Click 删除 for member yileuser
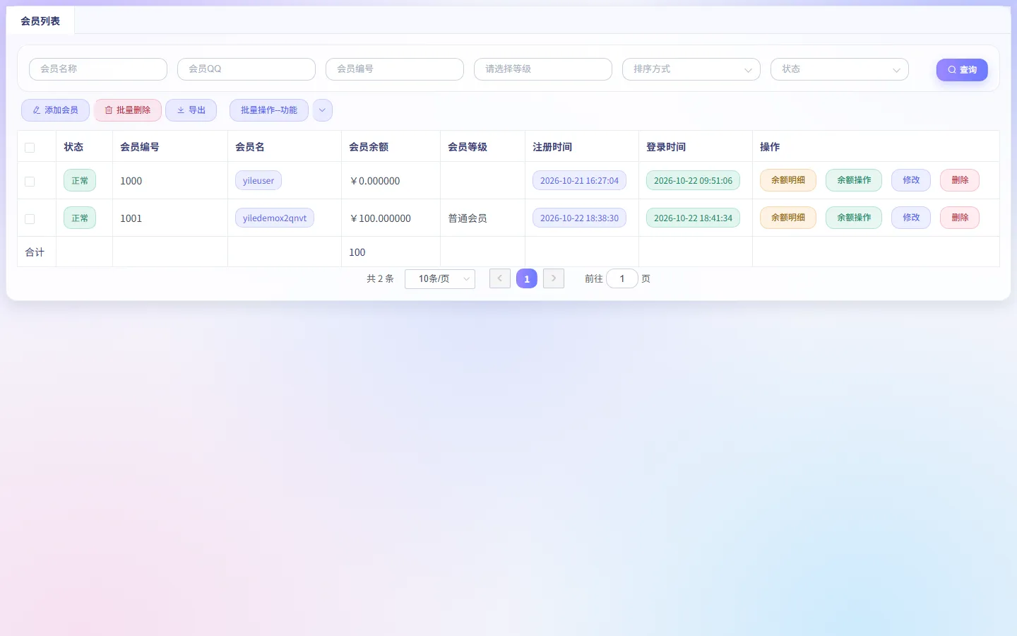Image resolution: width=1017 pixels, height=636 pixels. coord(960,180)
